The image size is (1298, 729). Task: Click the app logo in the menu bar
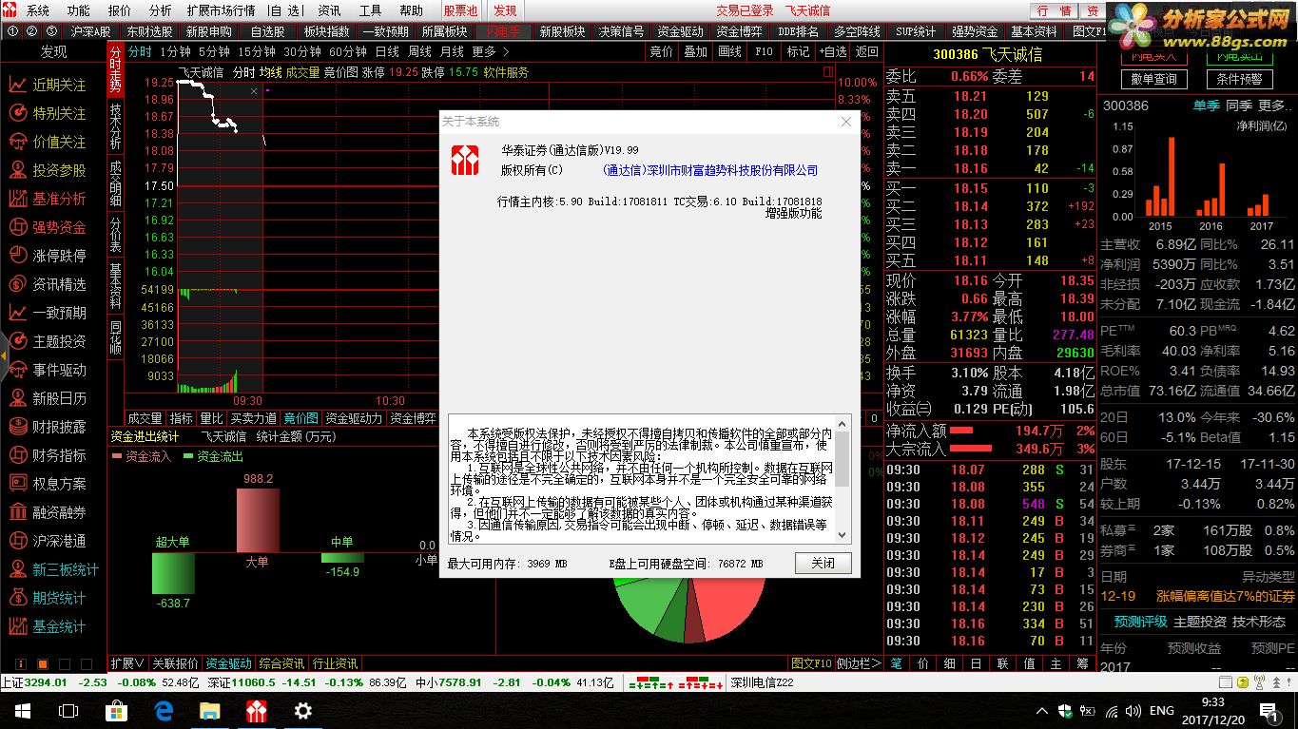coord(11,10)
